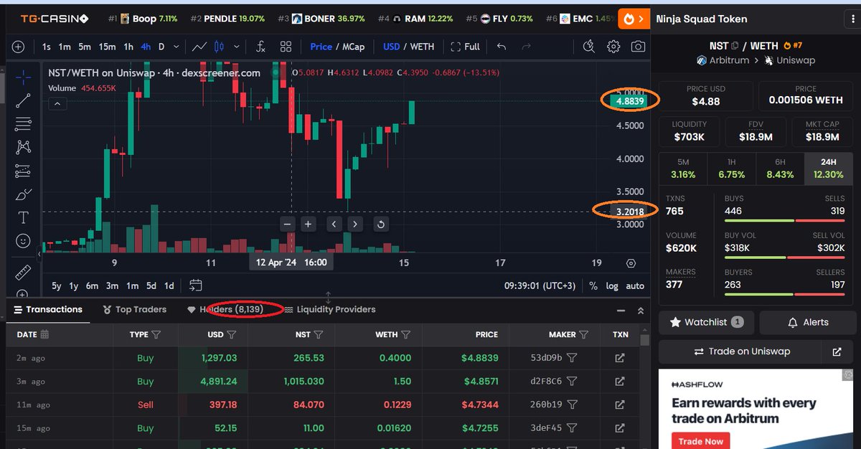This screenshot has width=861, height=449.
Task: Open transaction link for 53dD9b row
Action: click(620, 358)
